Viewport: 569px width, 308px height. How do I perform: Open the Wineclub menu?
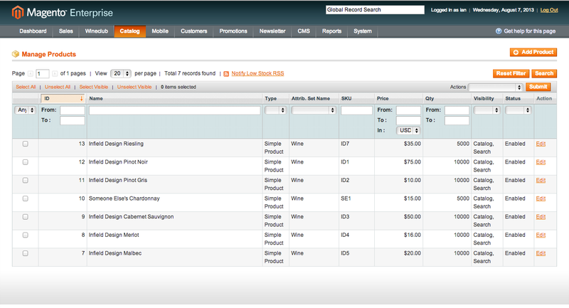click(97, 31)
